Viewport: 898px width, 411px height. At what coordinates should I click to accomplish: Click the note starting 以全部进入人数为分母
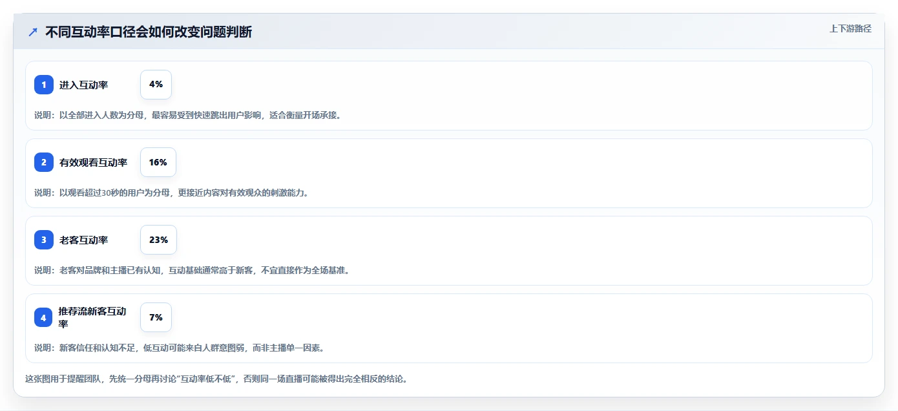[187, 115]
